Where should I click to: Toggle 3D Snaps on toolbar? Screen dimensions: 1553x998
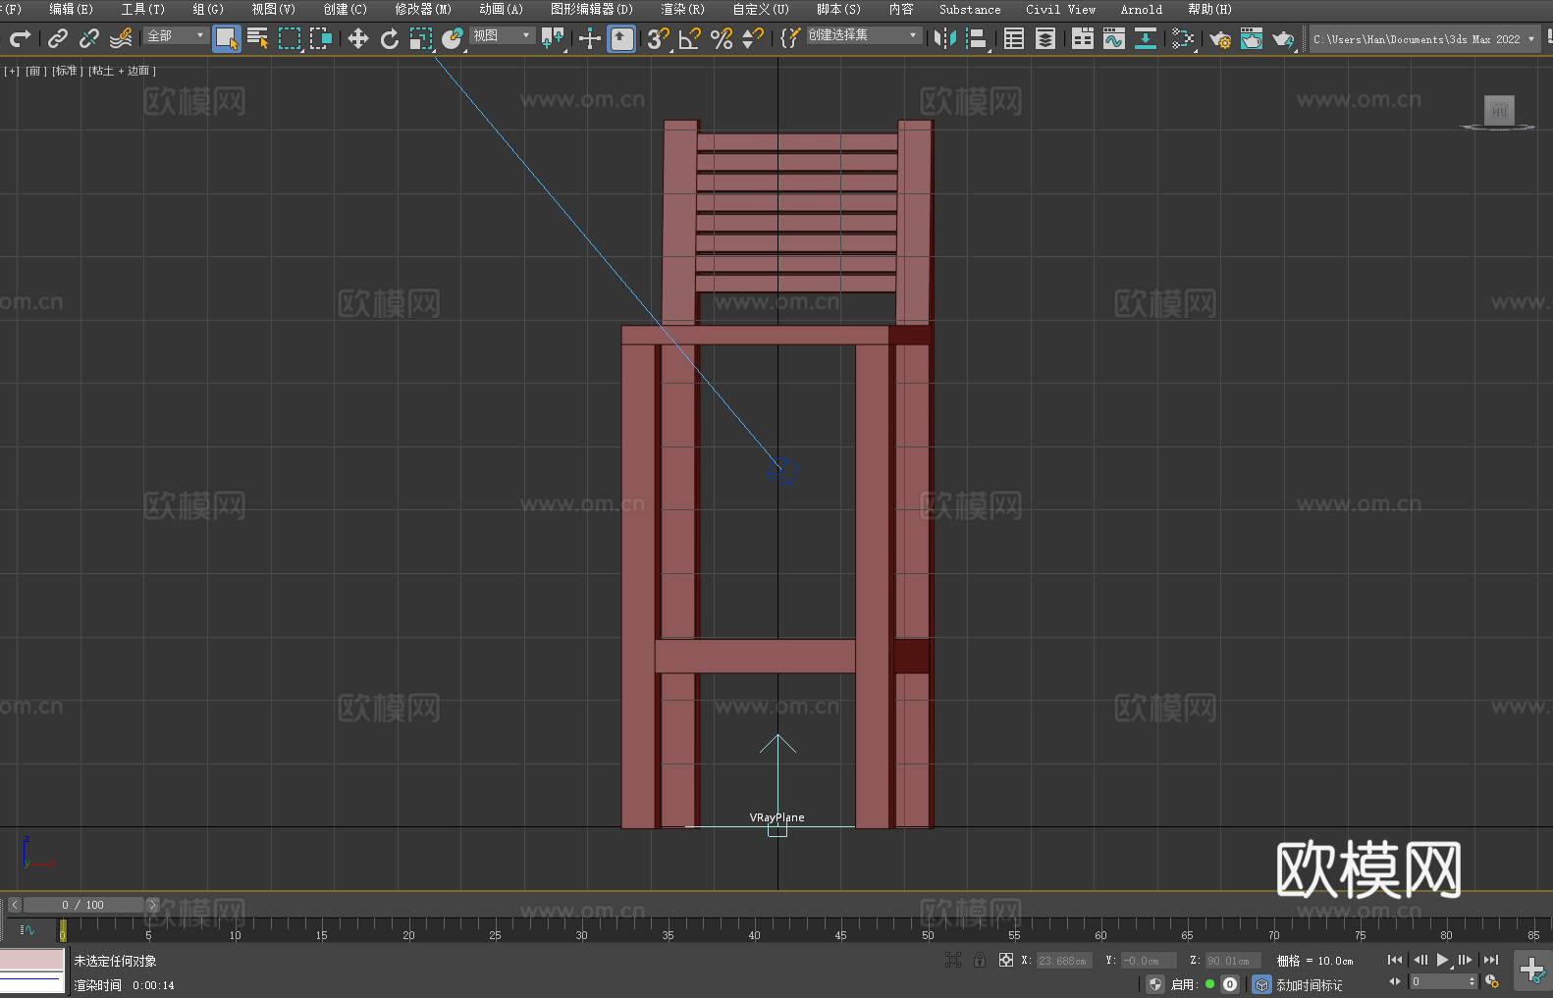pyautogui.click(x=659, y=38)
